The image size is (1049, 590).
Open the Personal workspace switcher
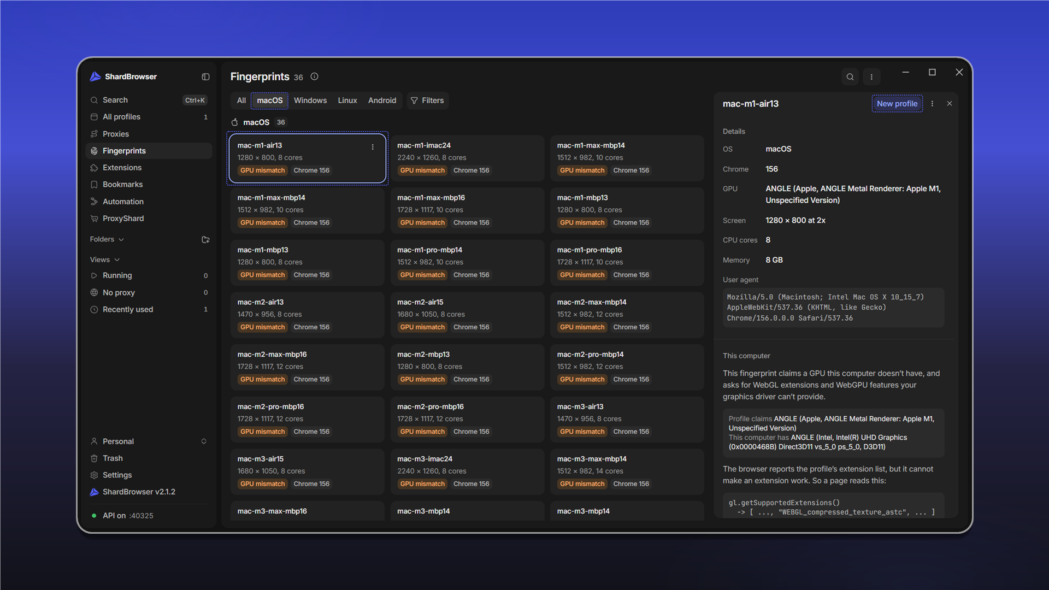149,441
